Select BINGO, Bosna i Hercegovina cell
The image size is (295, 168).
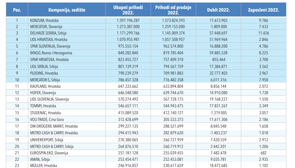pos(51,53)
